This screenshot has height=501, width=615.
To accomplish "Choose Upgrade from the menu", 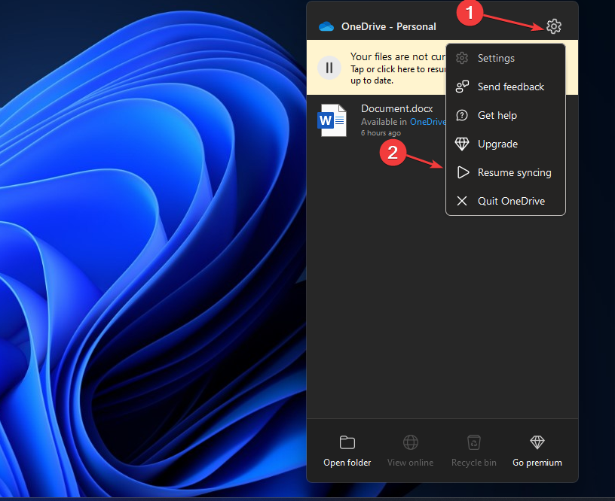I will 506,144.
